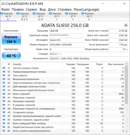Image resolution: width=130 pixels, height=135 pixels.
Task: Click status icon of attribute 05 row
Action: click(4, 72)
